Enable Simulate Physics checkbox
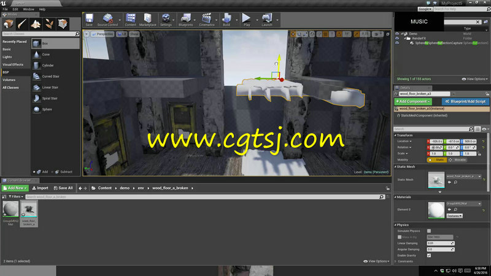491x276 pixels. pyautogui.click(x=429, y=231)
